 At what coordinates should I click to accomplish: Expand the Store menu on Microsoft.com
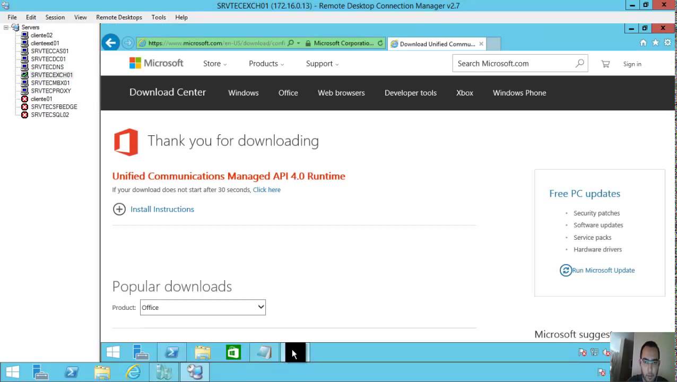pyautogui.click(x=215, y=64)
